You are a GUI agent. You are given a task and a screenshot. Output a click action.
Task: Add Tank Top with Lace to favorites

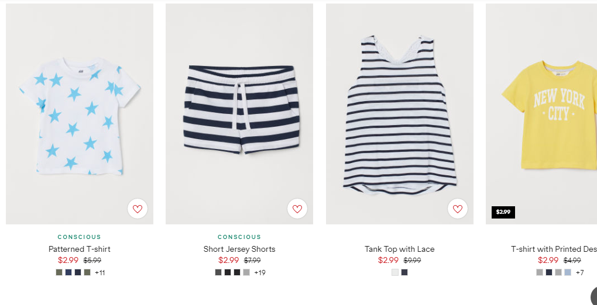(x=458, y=209)
